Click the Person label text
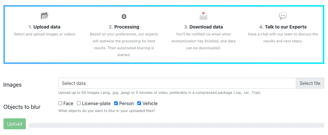 [126, 104]
